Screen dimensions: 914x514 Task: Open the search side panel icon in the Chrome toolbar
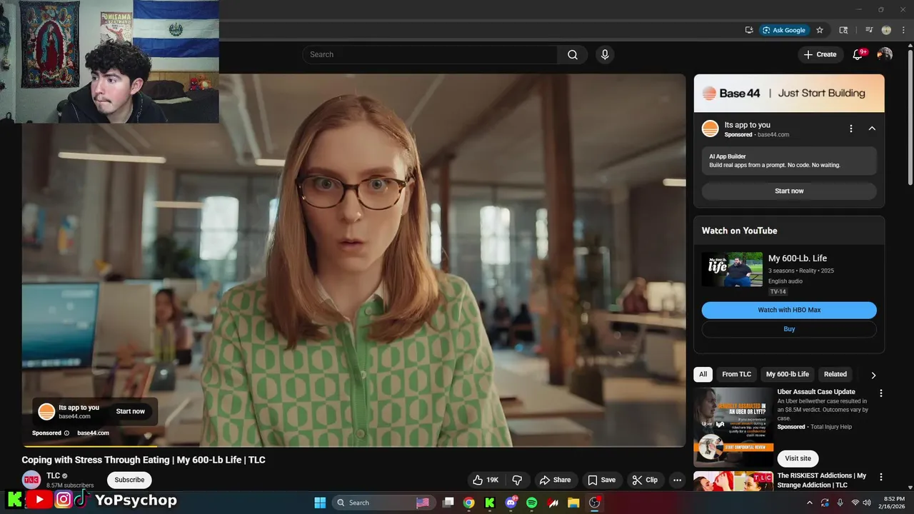[843, 30]
